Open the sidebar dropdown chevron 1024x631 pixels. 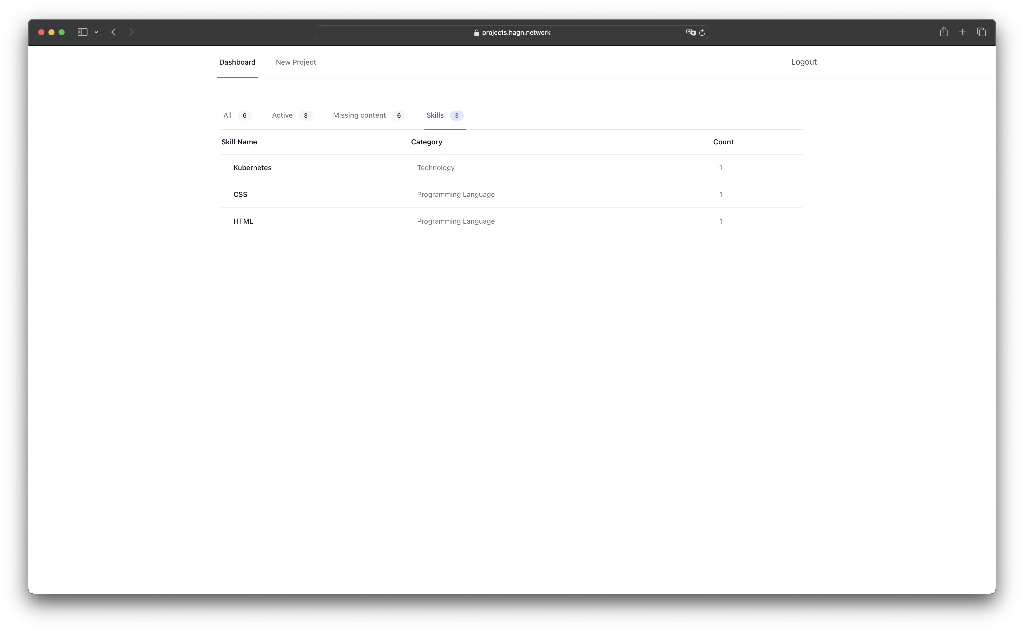tap(96, 32)
